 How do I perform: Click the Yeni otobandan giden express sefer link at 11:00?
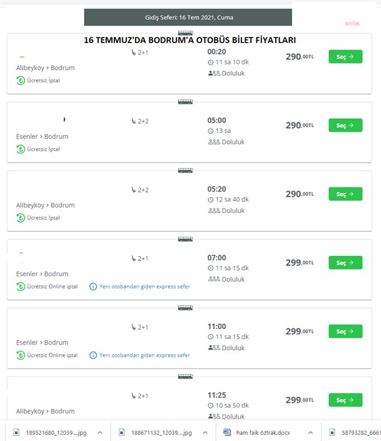click(144, 356)
